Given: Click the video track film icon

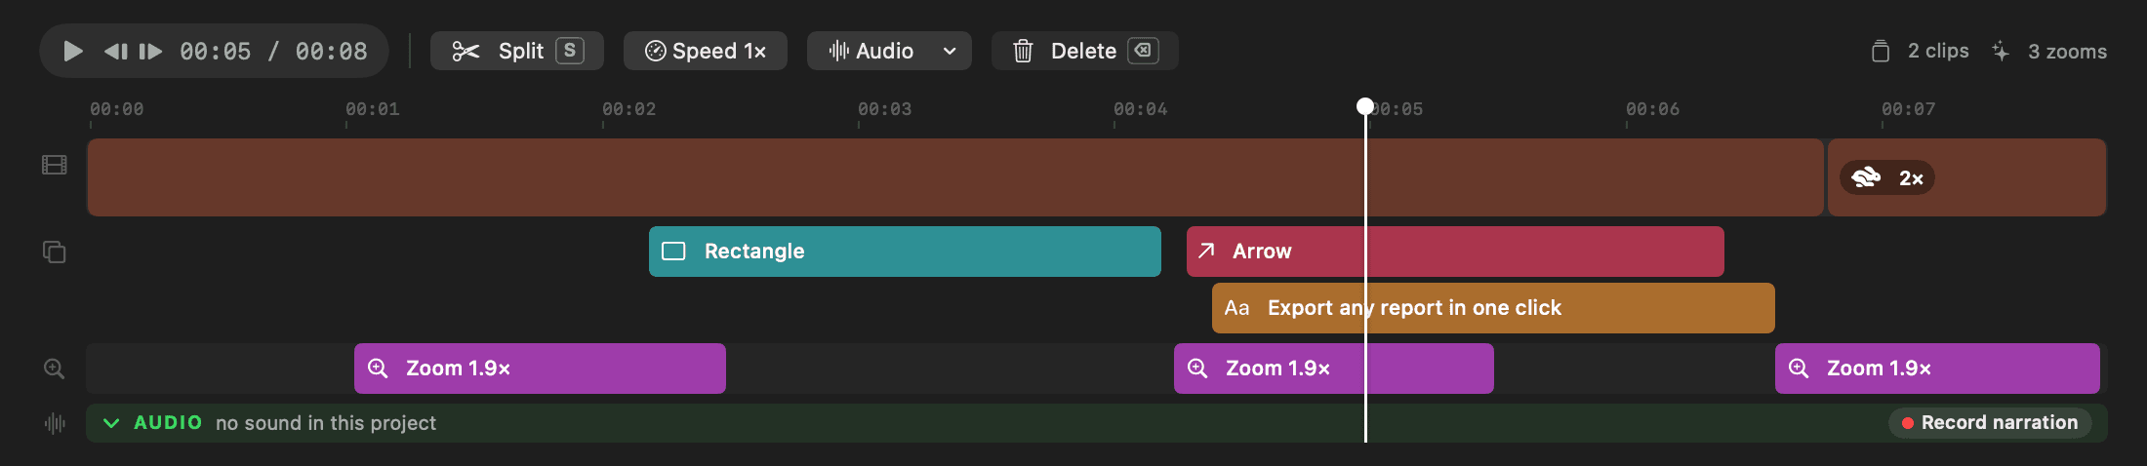Looking at the screenshot, I should click(55, 165).
